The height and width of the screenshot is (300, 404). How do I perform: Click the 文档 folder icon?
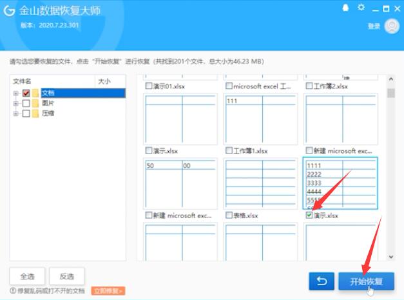(35, 93)
